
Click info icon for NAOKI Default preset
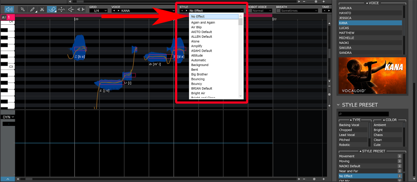(x=400, y=166)
